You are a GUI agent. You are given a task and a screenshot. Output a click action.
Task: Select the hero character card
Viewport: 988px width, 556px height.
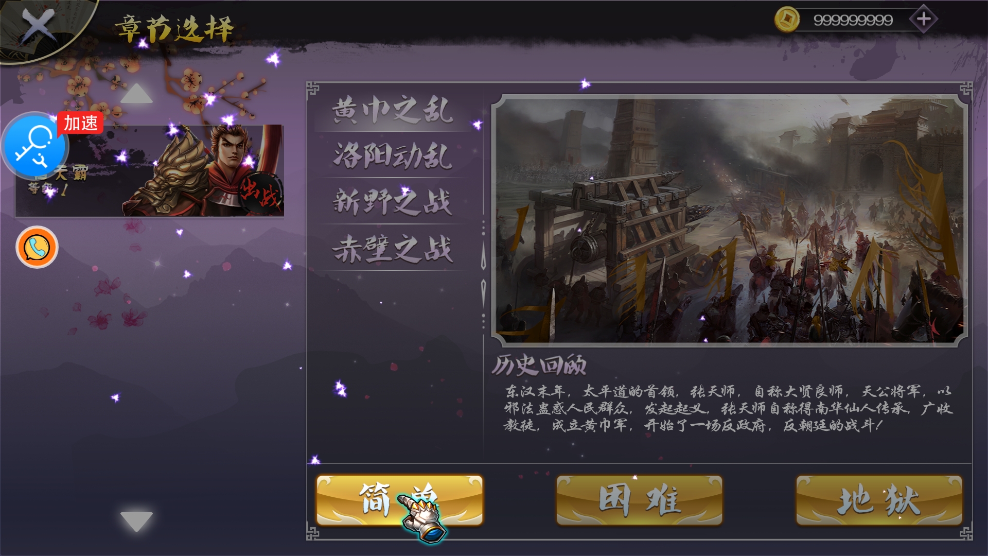tap(150, 170)
